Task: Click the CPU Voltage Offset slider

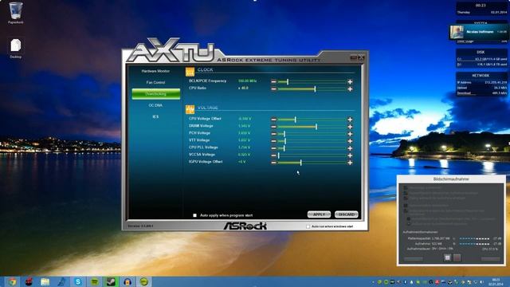Action: (x=312, y=120)
